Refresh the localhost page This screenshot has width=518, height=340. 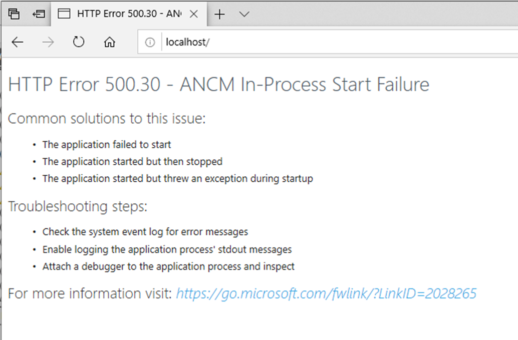click(x=79, y=42)
